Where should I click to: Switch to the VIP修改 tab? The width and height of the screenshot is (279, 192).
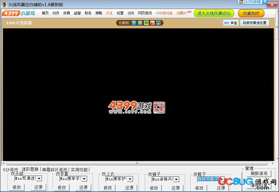coord(10,170)
